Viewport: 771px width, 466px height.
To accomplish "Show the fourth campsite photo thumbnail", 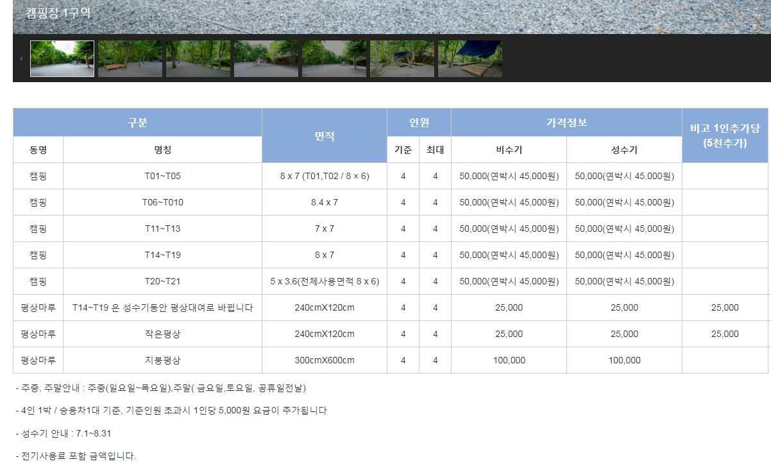I will click(266, 59).
